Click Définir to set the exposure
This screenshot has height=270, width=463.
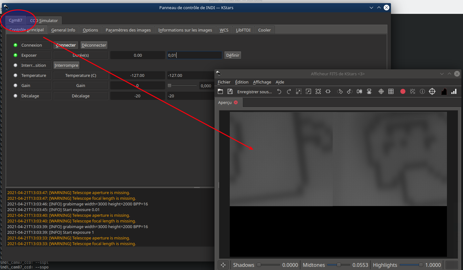point(233,55)
